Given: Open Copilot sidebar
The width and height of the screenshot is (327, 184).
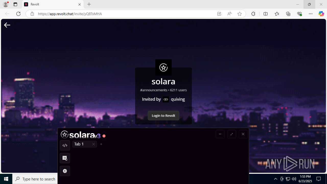Looking at the screenshot, I should (x=321, y=14).
